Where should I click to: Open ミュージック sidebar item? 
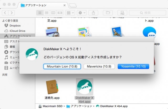[12, 57]
